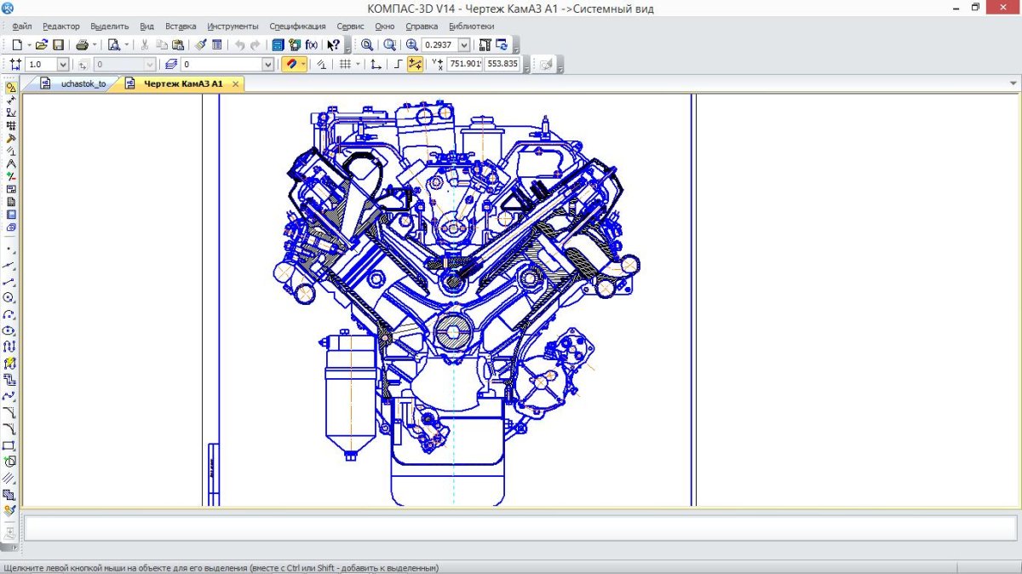Switch to the uchastok_to tab

[83, 83]
